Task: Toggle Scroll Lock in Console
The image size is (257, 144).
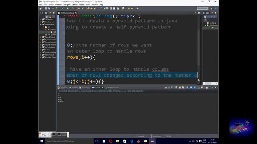Action: (180, 88)
